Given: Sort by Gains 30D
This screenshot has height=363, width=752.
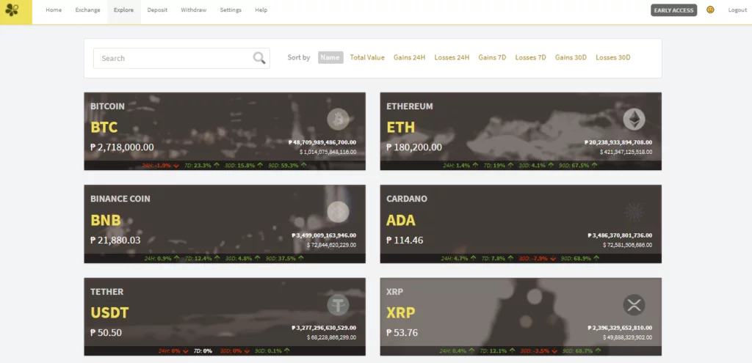Looking at the screenshot, I should pyautogui.click(x=571, y=57).
